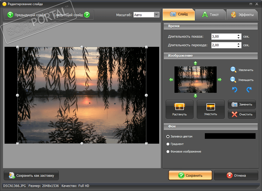Image resolution: width=262 pixels, height=191 pixels.
Task: Switch to the Текст tab
Action: pyautogui.click(x=210, y=15)
